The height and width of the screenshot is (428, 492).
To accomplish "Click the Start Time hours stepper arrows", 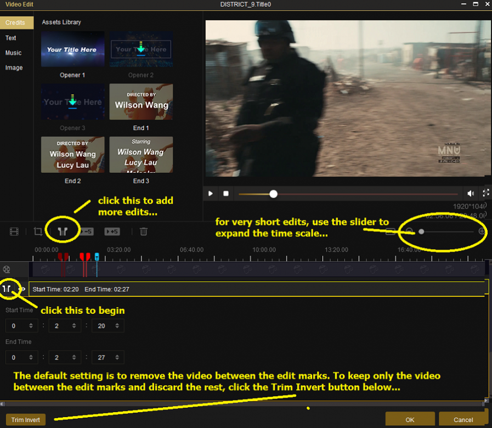I will coord(31,325).
